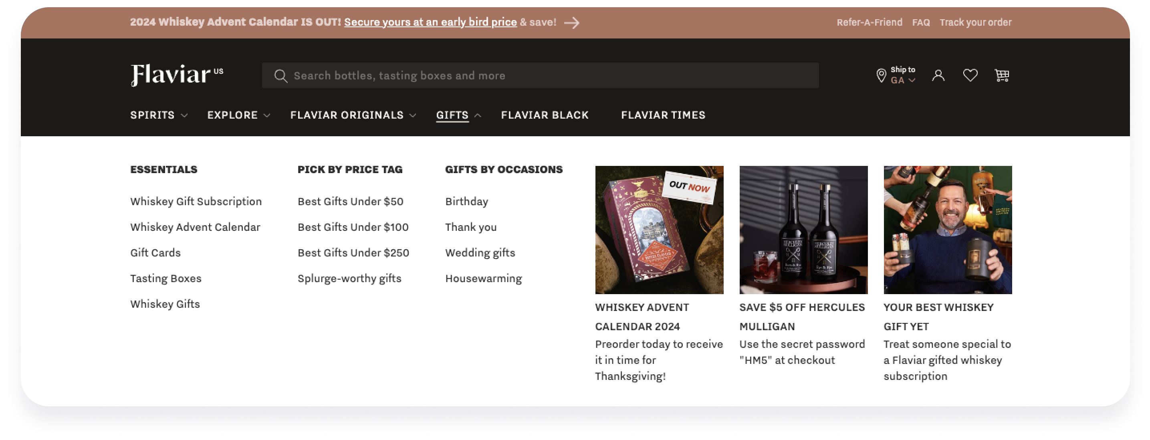The height and width of the screenshot is (440, 1150).
Task: Click into the search bottles field
Action: (540, 75)
